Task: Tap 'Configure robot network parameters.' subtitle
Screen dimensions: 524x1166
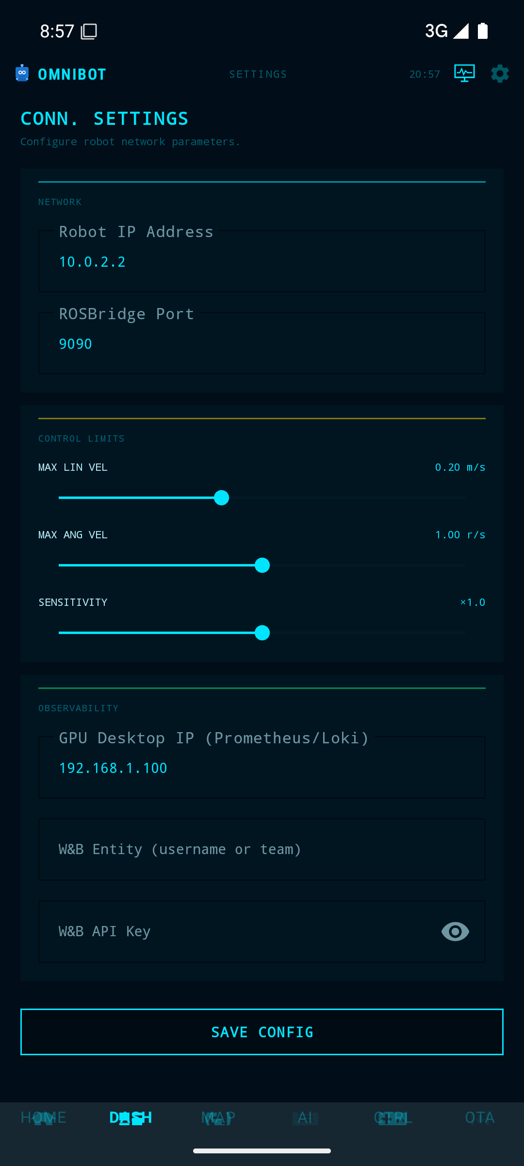Action: [x=130, y=142]
